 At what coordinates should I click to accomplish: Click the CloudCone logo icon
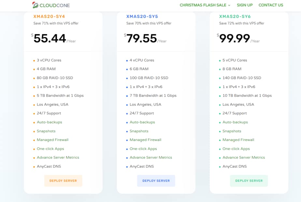tap(35, 5)
